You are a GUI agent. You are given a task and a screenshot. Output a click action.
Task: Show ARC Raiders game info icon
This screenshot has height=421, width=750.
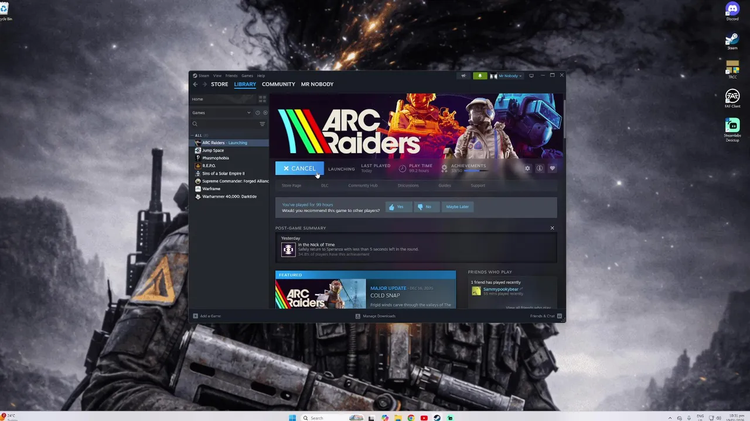540,168
